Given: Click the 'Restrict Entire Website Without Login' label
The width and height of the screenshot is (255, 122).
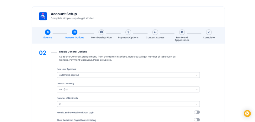Looking at the screenshot, I should tap(75, 113).
